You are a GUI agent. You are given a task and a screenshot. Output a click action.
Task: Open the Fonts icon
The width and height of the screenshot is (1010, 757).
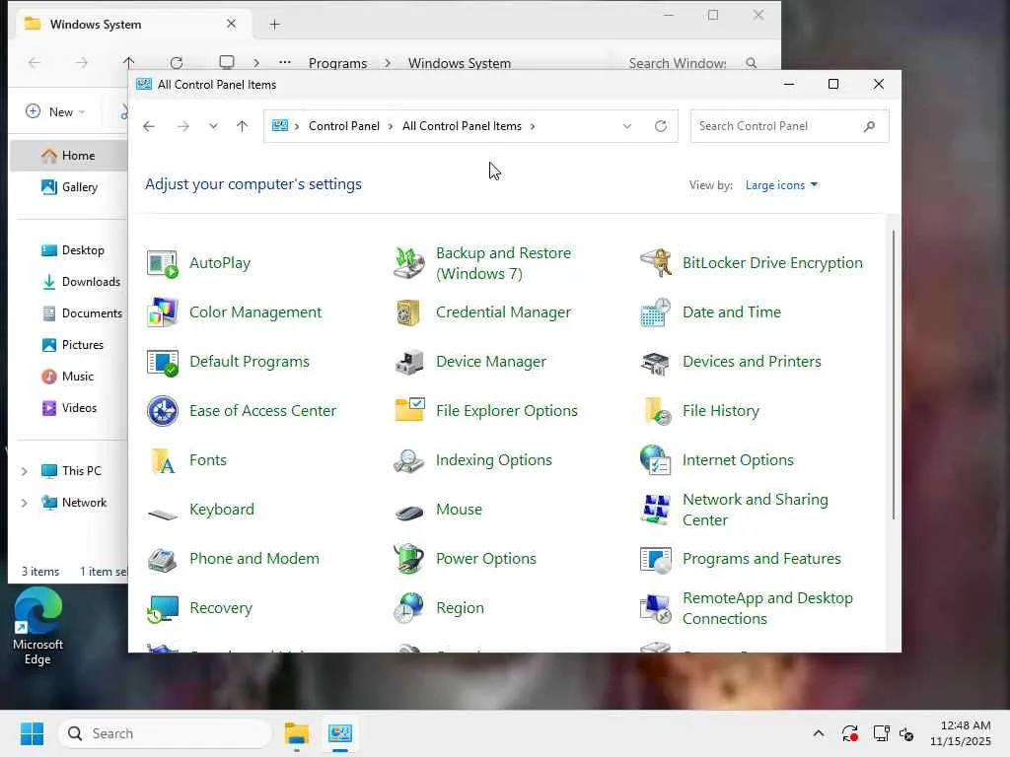(162, 460)
